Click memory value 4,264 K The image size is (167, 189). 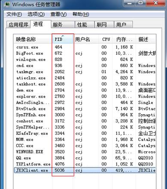coord(124,72)
